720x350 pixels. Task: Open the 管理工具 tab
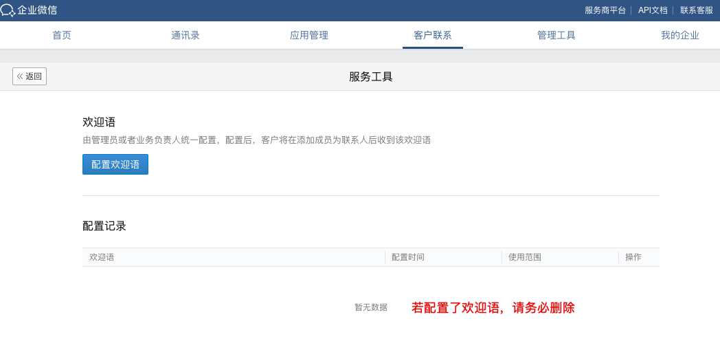[x=556, y=35]
